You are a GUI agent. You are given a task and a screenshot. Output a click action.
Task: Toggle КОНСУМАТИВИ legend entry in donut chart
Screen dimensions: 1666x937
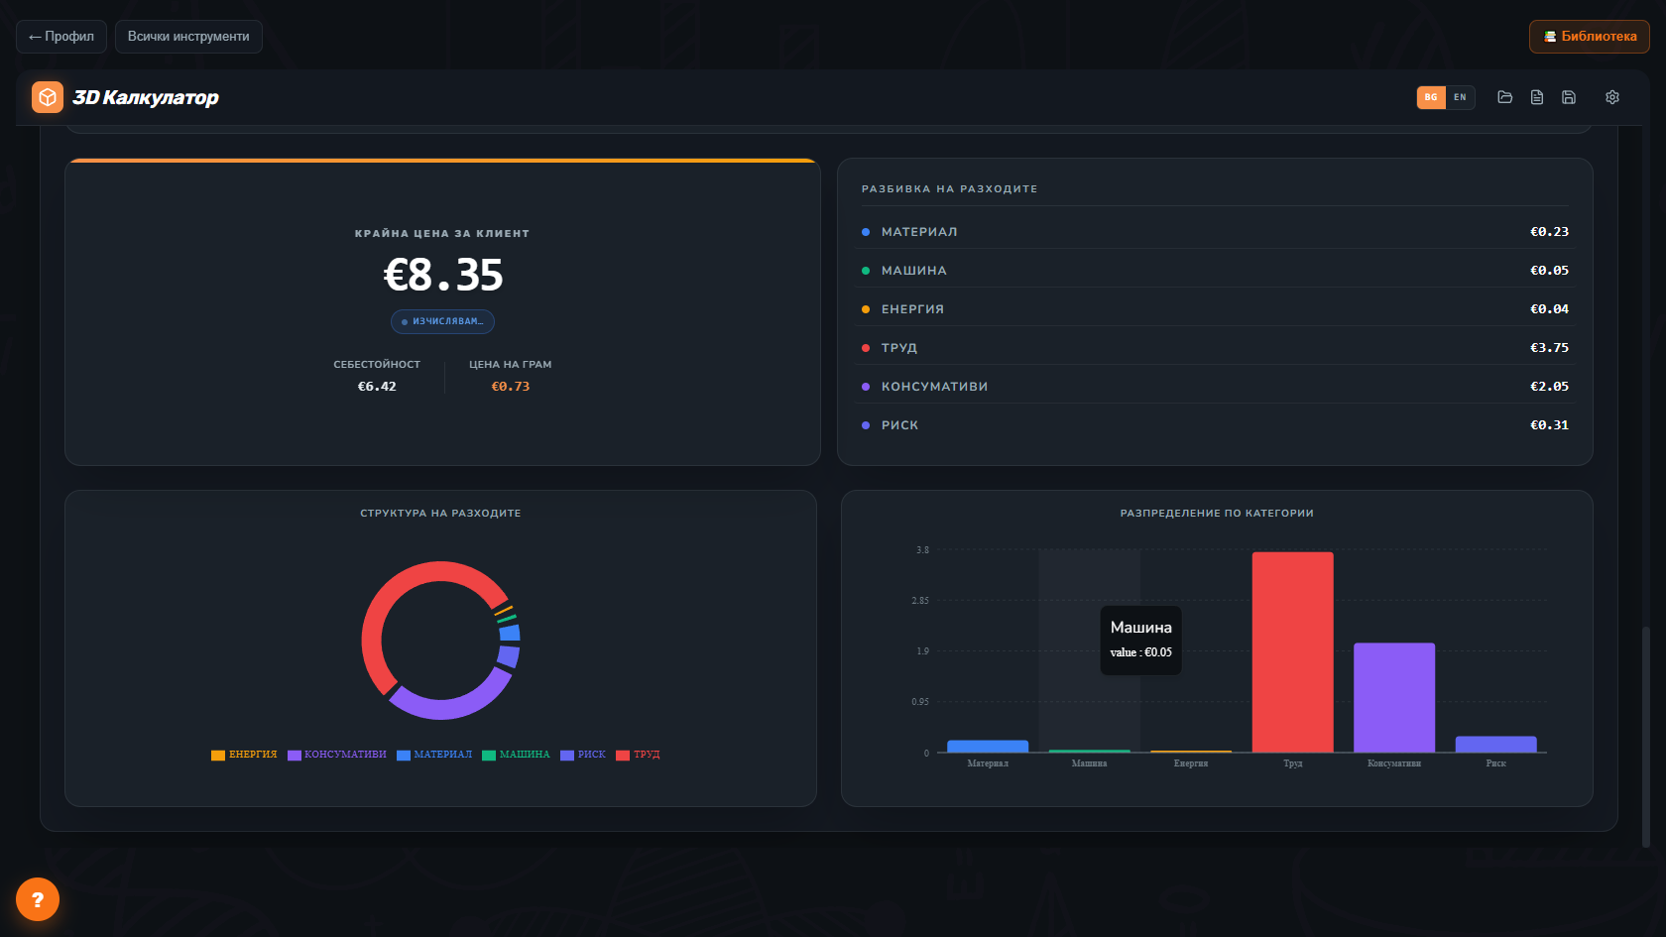337,755
